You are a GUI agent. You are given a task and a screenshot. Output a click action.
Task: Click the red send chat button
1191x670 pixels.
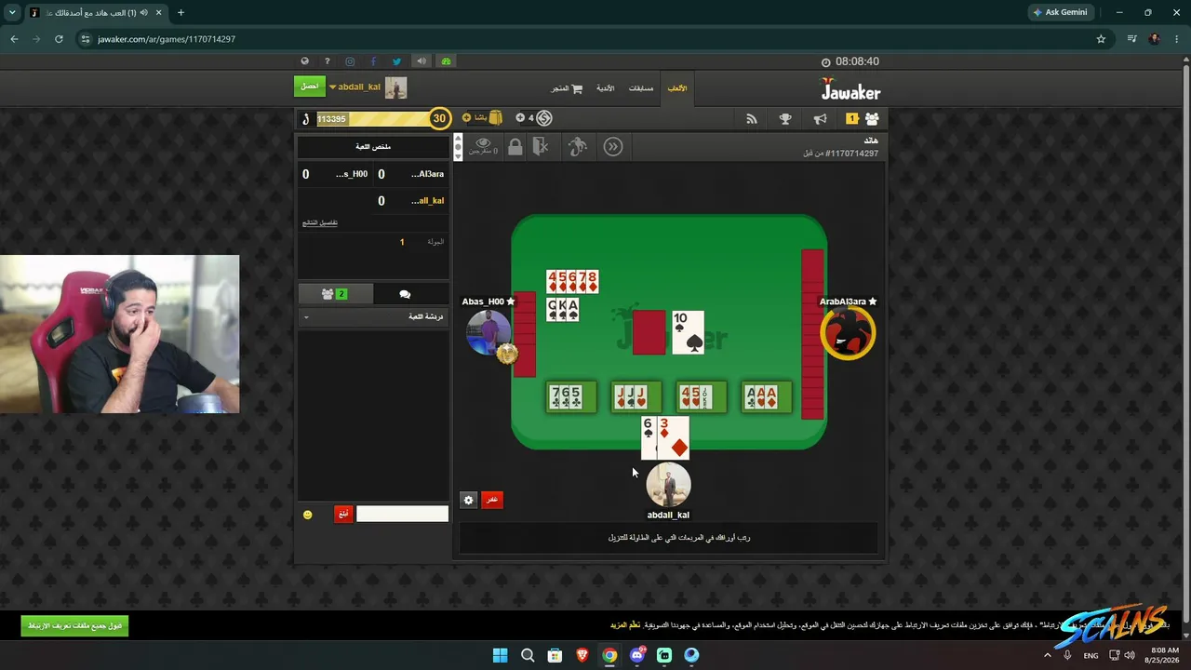pyautogui.click(x=343, y=514)
